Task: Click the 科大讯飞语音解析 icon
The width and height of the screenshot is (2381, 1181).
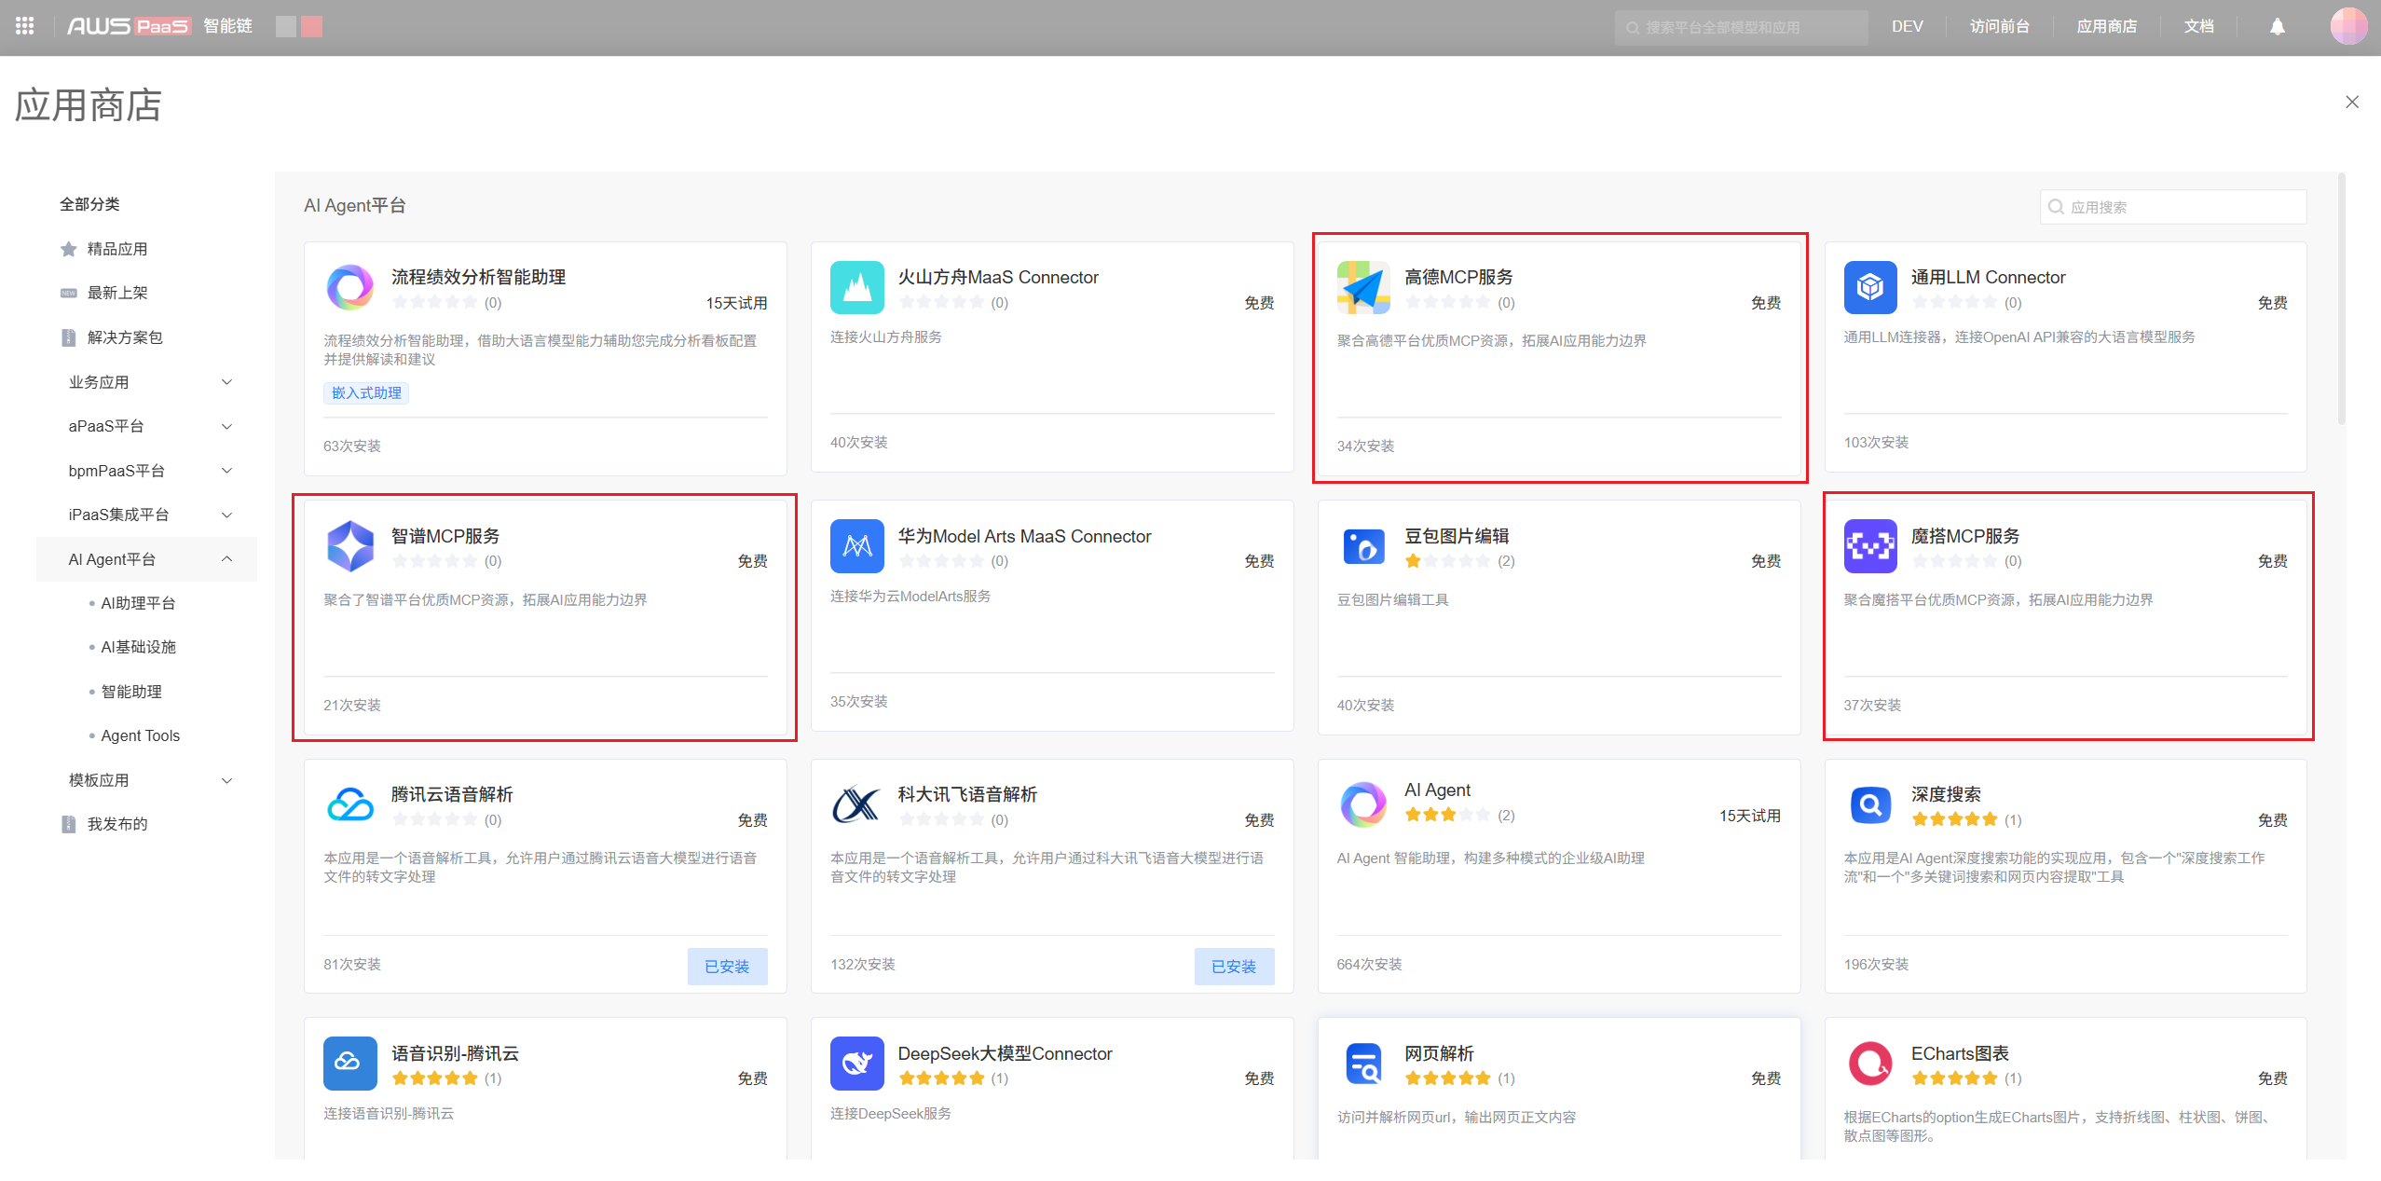Action: pos(856,804)
